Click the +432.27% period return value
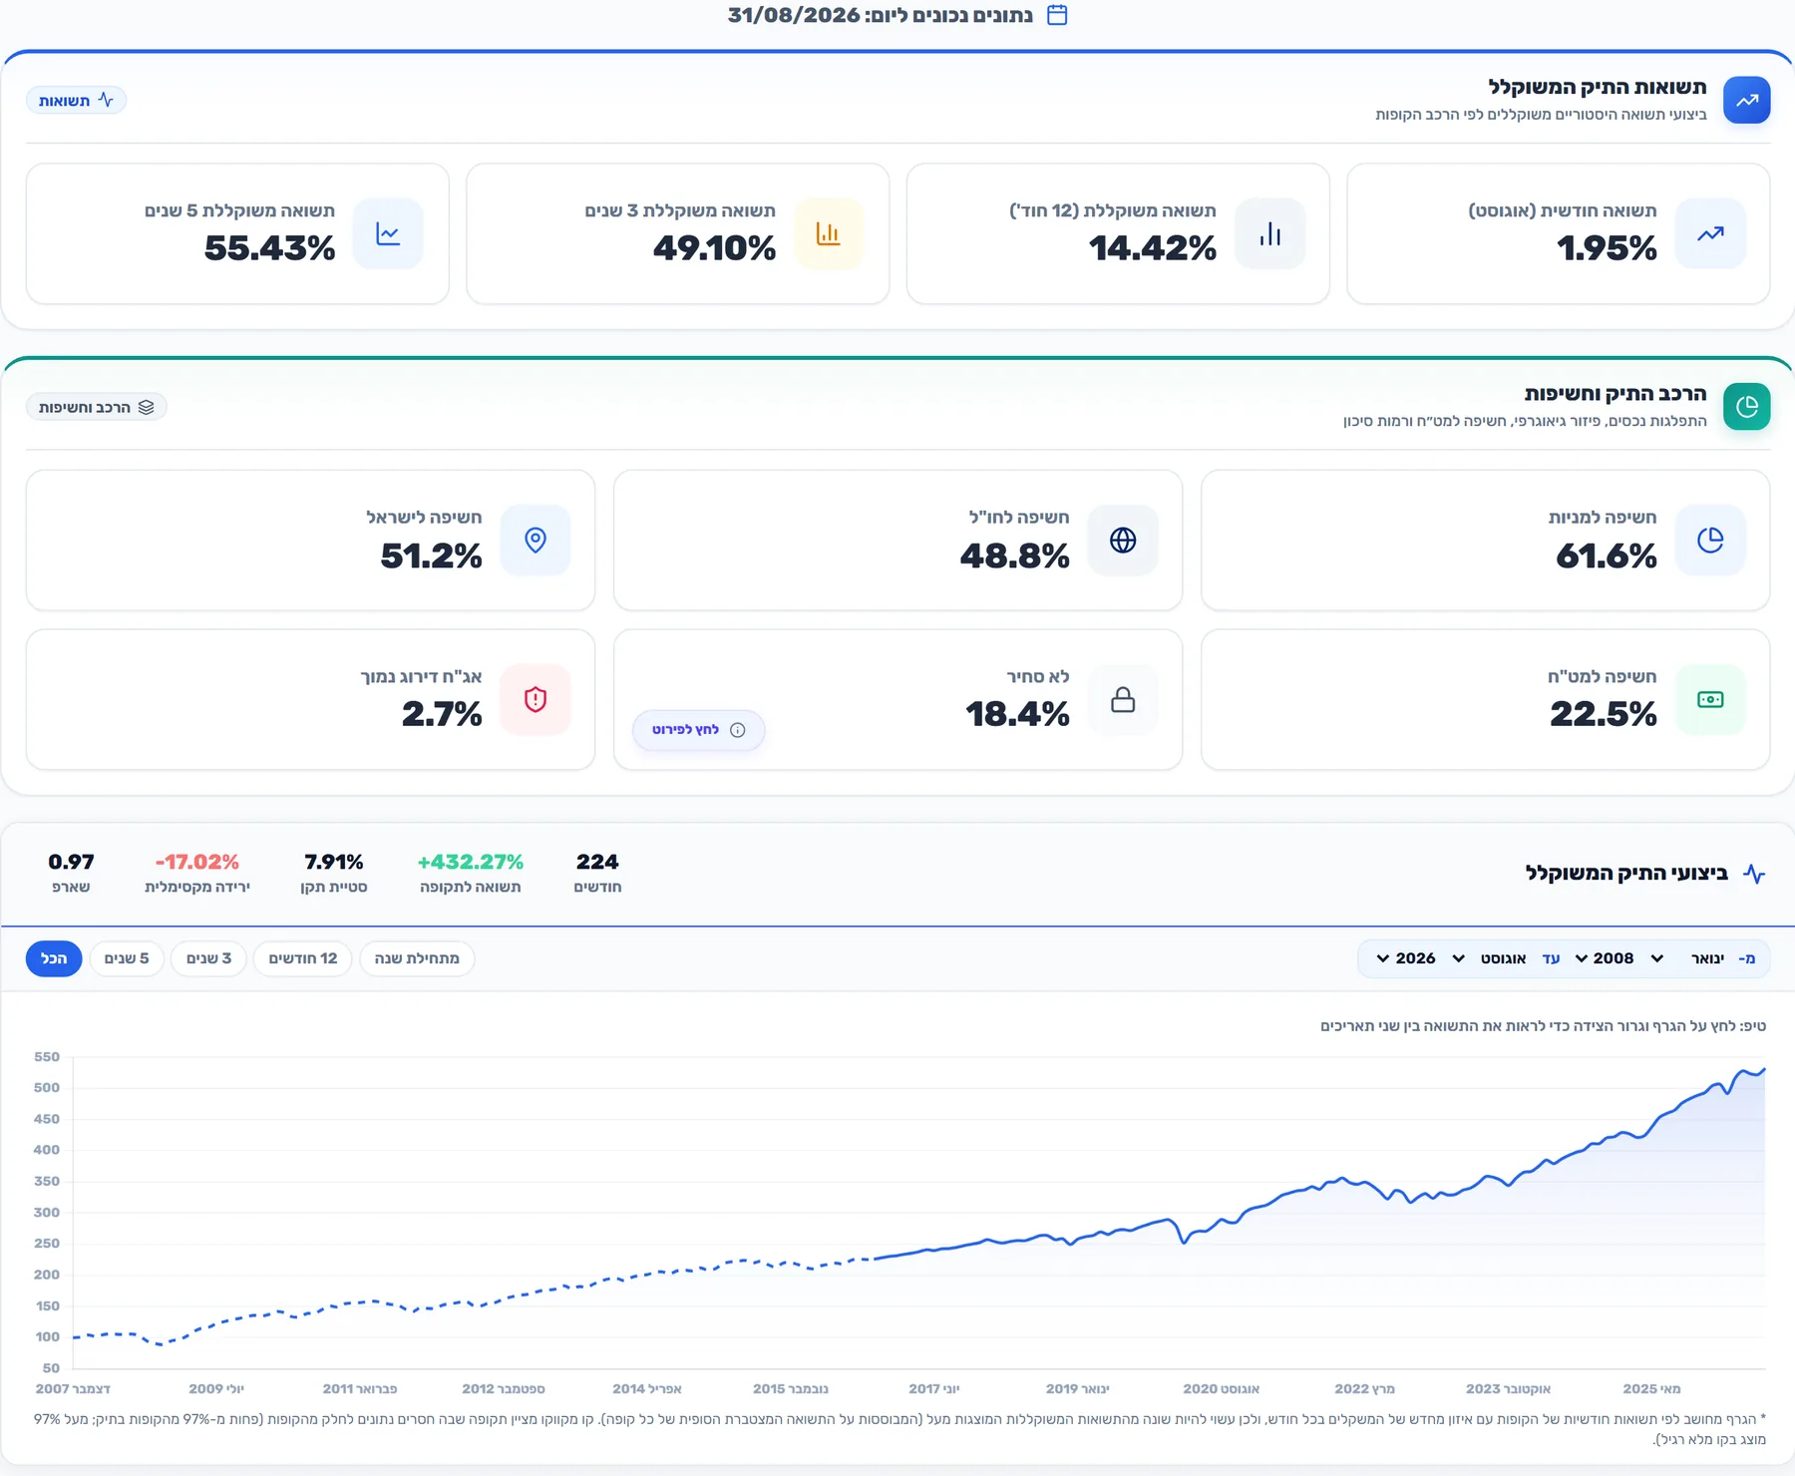Viewport: 1795px width, 1476px height. (471, 862)
